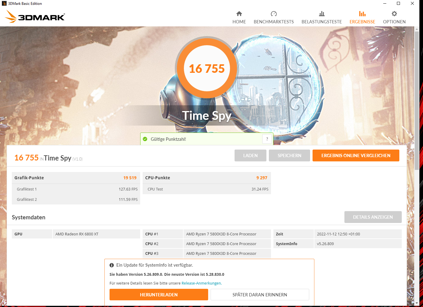Click GPU value AMD Radeon RX 6800 XT
The width and height of the screenshot is (423, 307).
point(77,234)
